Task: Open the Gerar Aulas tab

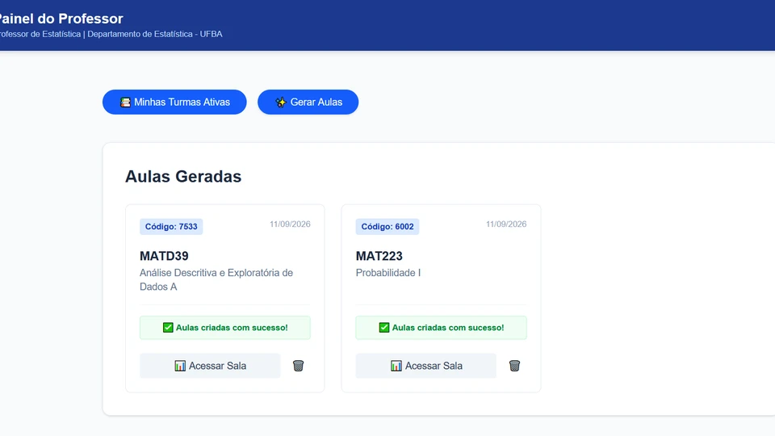Action: pyautogui.click(x=308, y=102)
